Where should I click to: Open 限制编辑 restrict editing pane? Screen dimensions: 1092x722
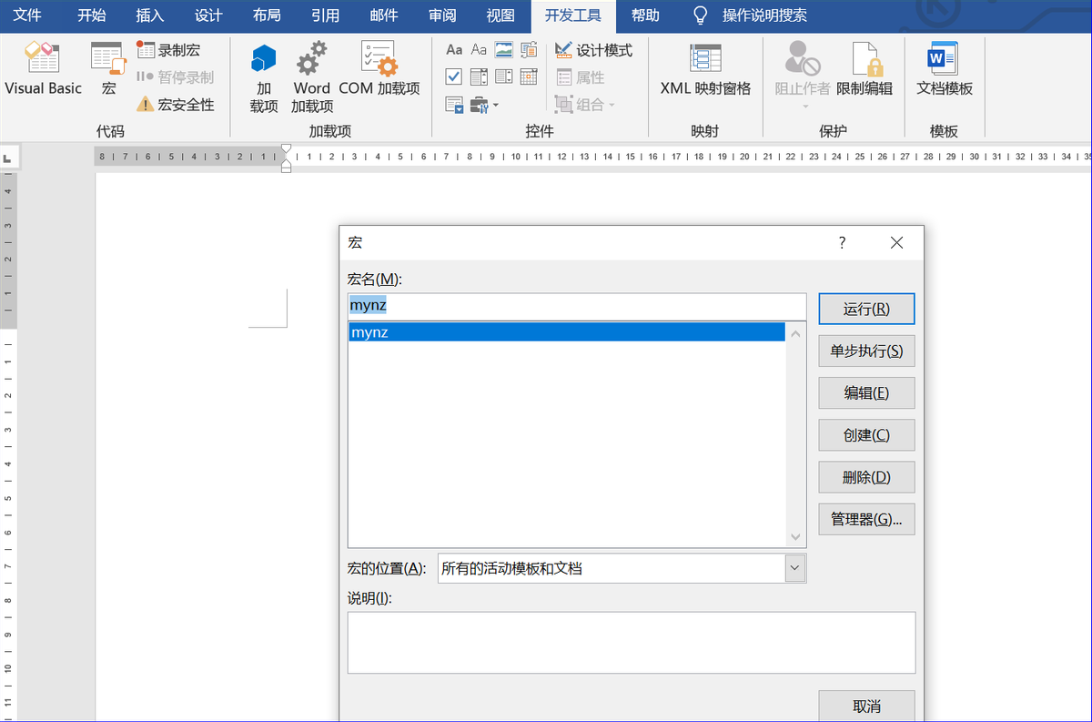(x=864, y=68)
